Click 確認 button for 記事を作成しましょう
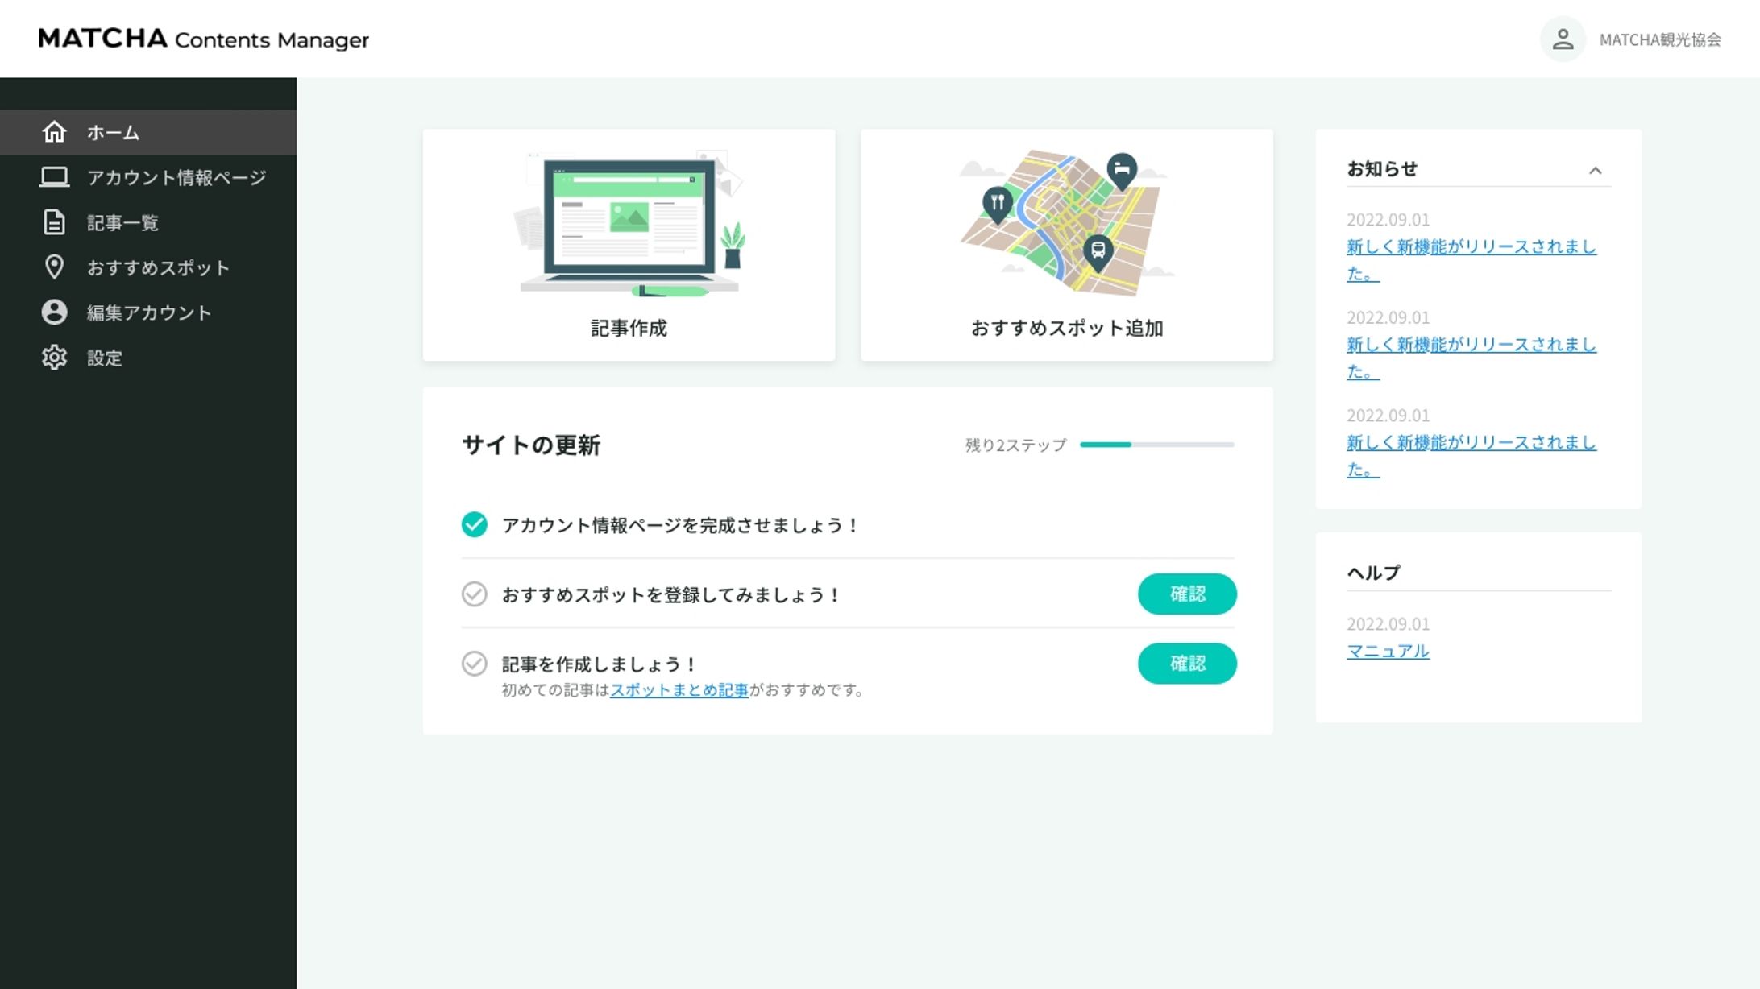Image resolution: width=1760 pixels, height=989 pixels. (x=1187, y=663)
